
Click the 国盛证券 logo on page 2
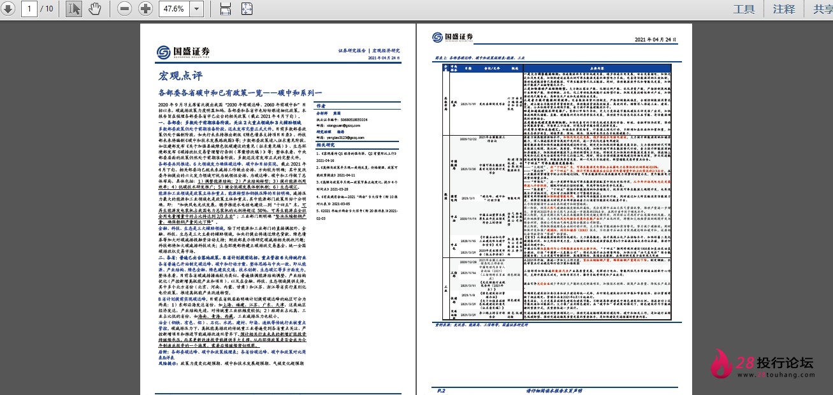click(453, 37)
